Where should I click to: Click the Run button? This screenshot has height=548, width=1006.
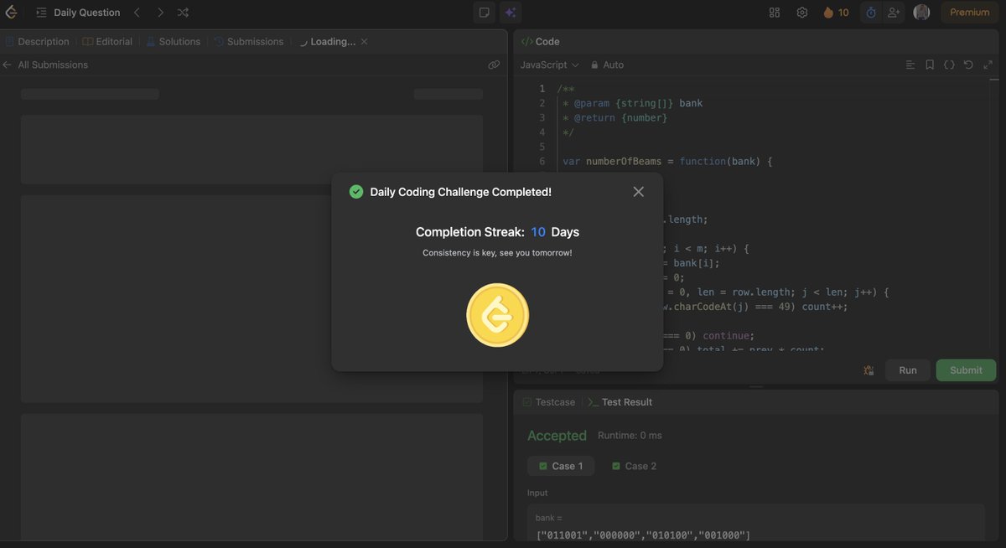click(908, 370)
